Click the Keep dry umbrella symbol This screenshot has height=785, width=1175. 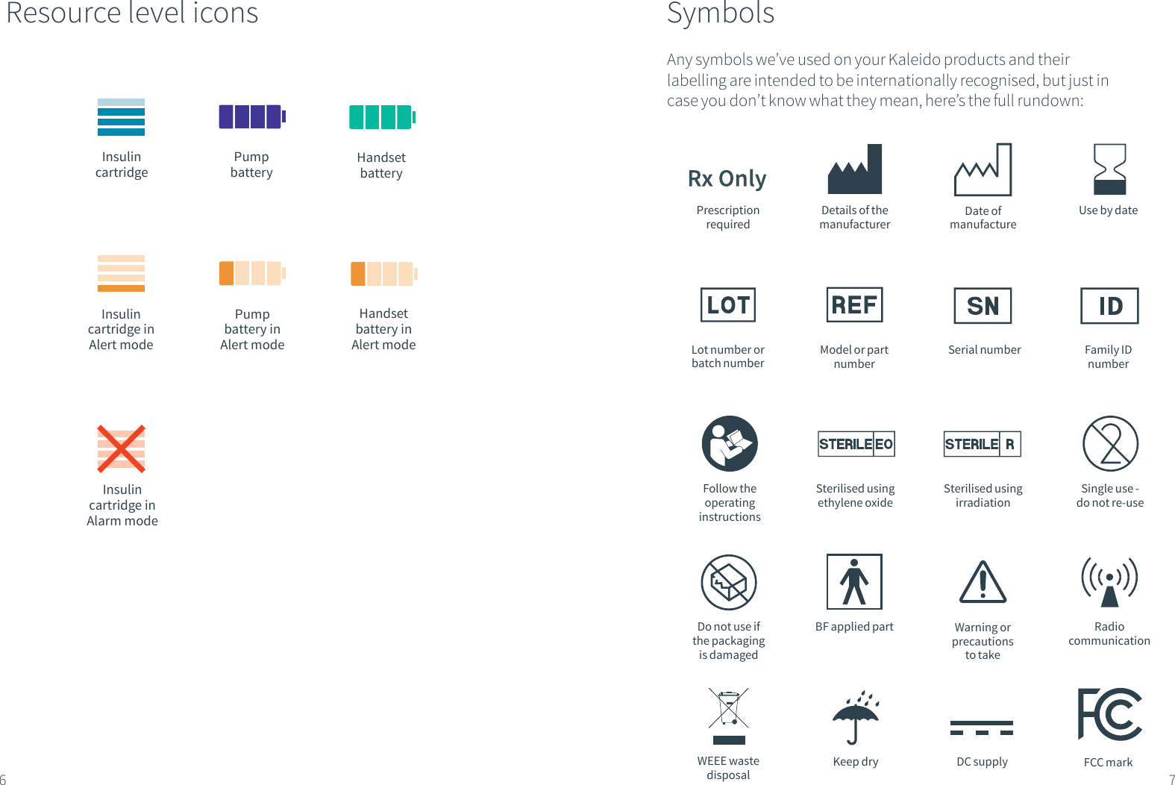[x=856, y=718]
